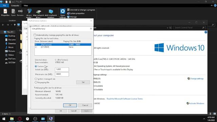217x122 pixels.
Task: Click OK in Virtual Memory dialog
Action: click(x=70, y=105)
